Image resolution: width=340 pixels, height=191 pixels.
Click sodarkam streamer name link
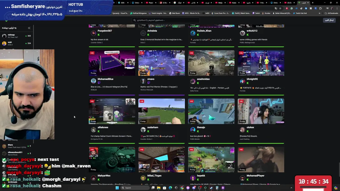153,127
